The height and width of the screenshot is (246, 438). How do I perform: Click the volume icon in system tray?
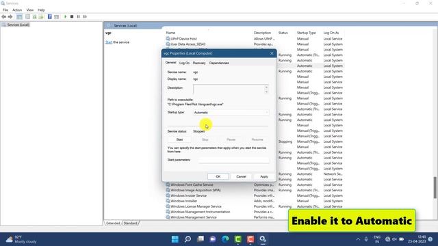tap(394, 239)
